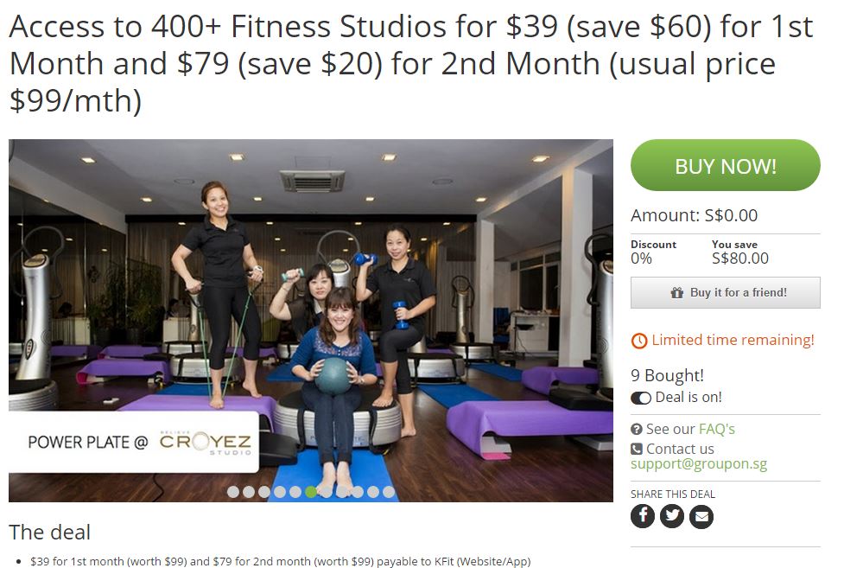Image resolution: width=844 pixels, height=568 pixels.
Task: Click the Power Plate @ Croyez Studio caption banner
Action: click(x=134, y=442)
